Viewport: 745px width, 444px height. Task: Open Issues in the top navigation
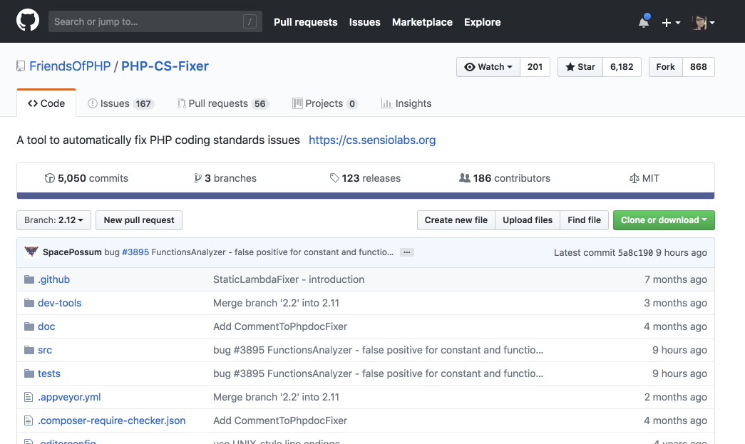tap(364, 22)
